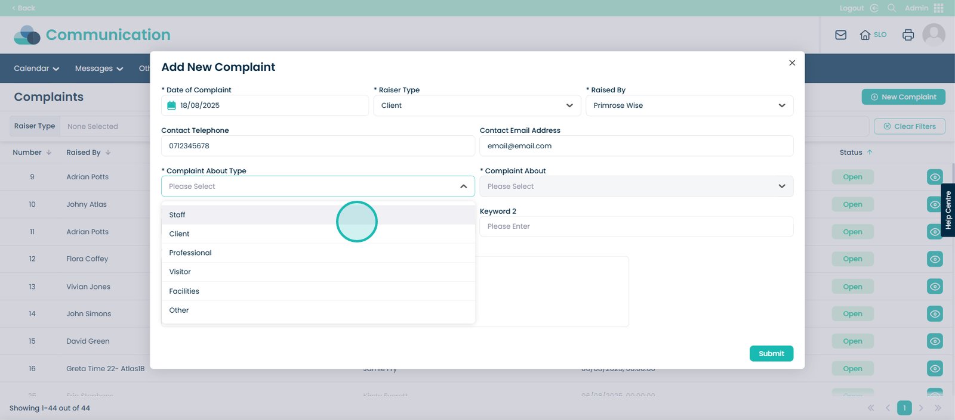
Task: View complaint 15 via eye icon
Action: coord(935,341)
